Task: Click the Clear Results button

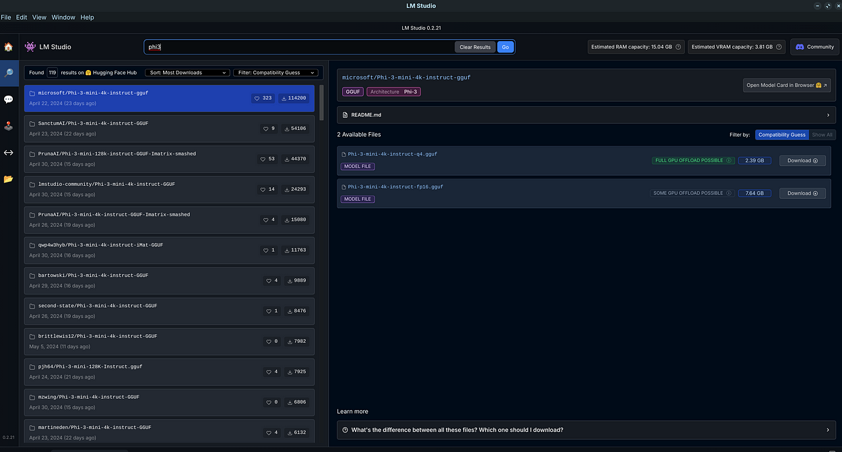Action: (475, 47)
